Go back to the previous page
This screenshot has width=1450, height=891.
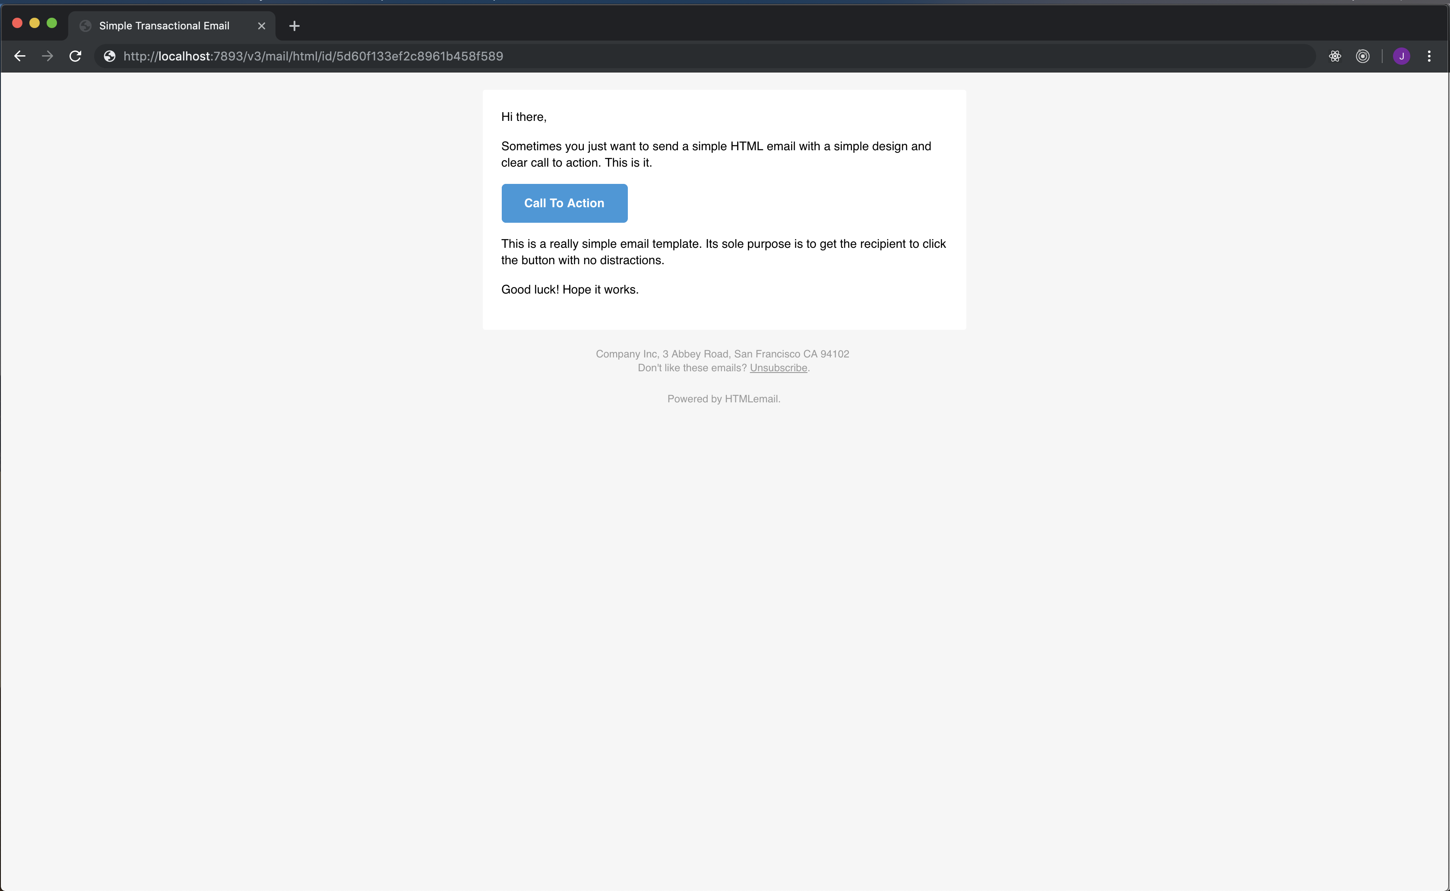pyautogui.click(x=19, y=56)
